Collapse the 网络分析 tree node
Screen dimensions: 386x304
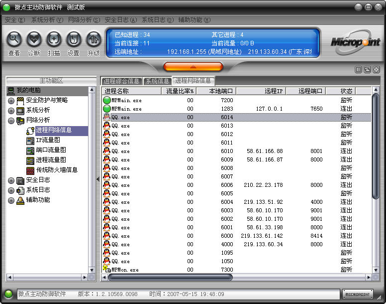pyautogui.click(x=11, y=121)
